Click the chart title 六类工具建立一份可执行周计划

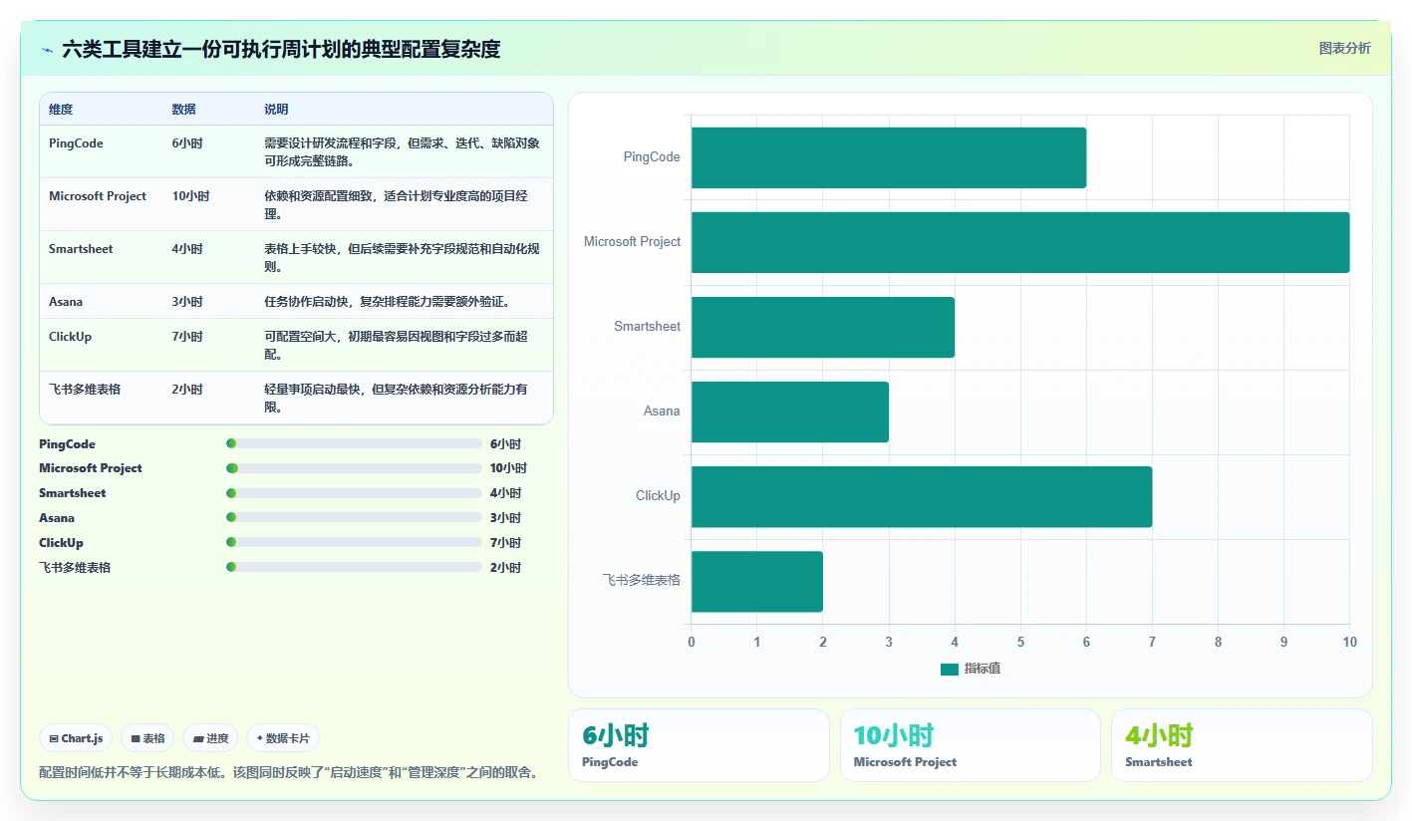click(282, 49)
